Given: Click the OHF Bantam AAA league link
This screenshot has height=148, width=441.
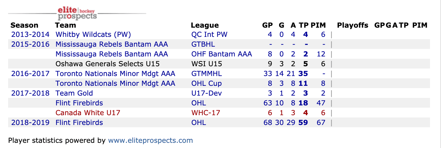Looking at the screenshot, I should coord(222,54).
